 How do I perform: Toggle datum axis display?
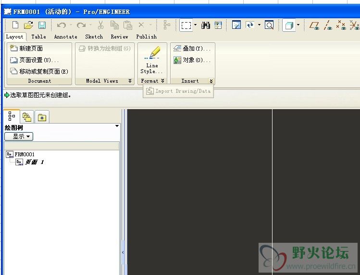(328, 25)
